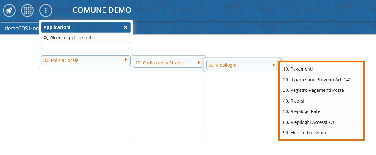Open the four-squares grid icon
376x155 pixels.
pyautogui.click(x=27, y=10)
